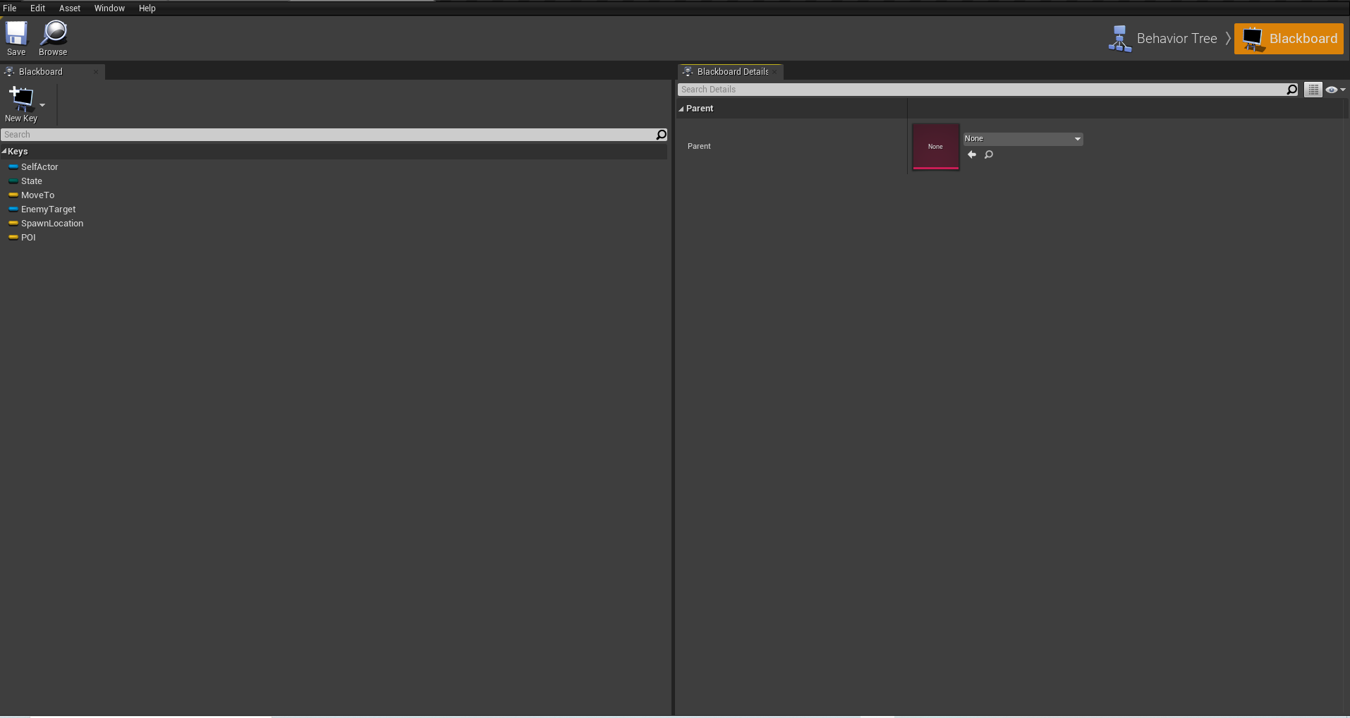Select the SpawnLocation key

point(52,224)
